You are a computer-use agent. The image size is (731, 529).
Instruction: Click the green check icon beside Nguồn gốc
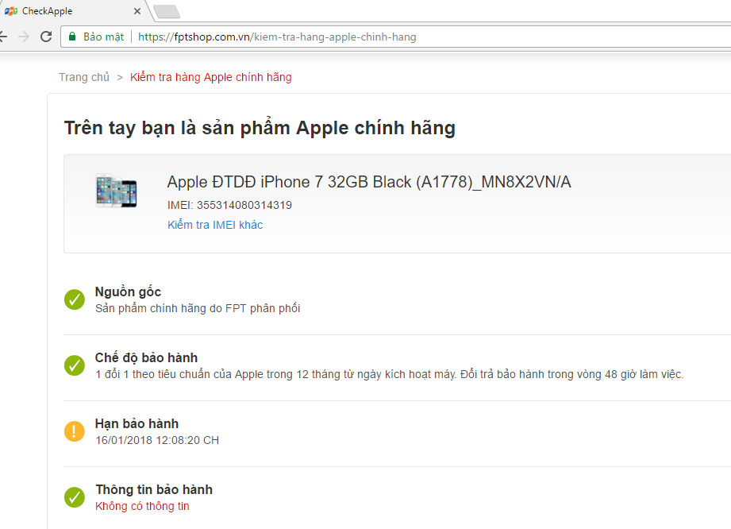tap(74, 299)
